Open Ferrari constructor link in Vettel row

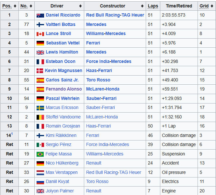pyautogui.click(x=93, y=43)
